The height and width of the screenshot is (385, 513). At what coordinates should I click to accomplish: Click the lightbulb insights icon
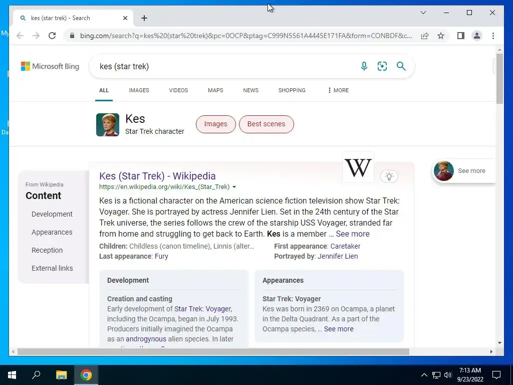(389, 176)
